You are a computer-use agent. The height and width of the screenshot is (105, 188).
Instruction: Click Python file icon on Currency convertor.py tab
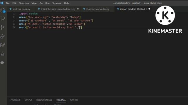click(84, 9)
